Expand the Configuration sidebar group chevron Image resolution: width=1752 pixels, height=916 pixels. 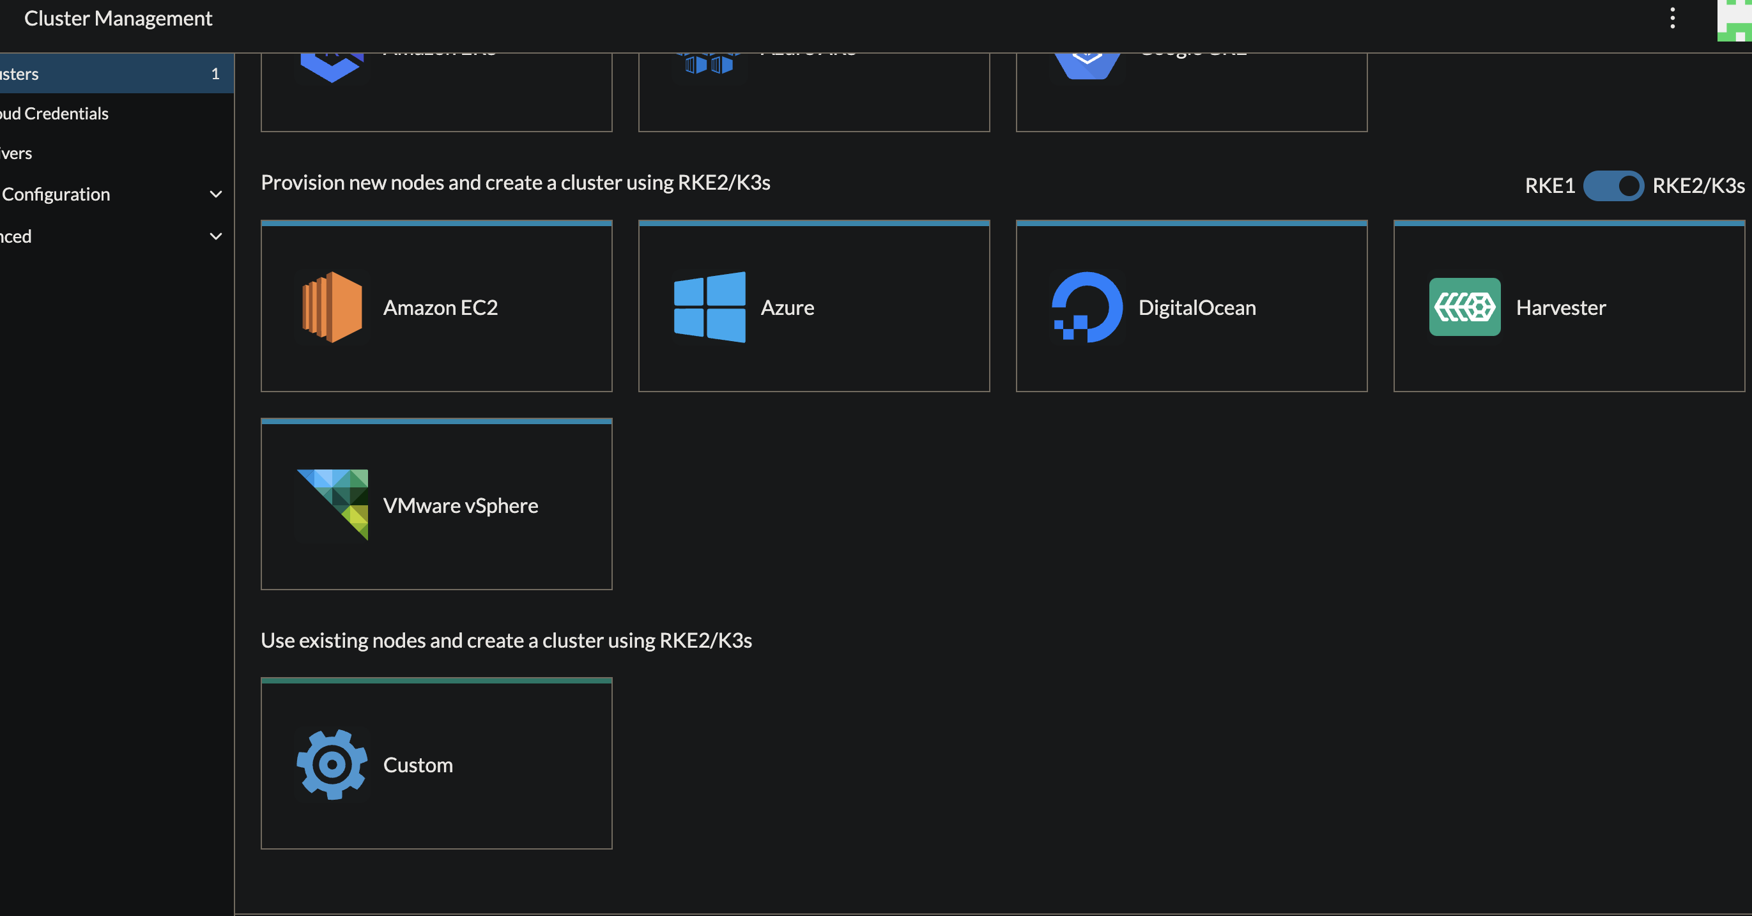tap(215, 194)
